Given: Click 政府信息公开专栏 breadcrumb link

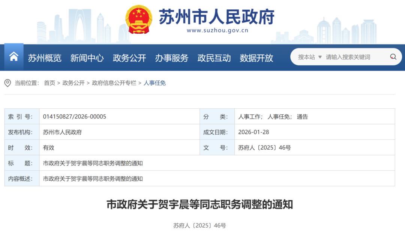Looking at the screenshot, I should 114,83.
